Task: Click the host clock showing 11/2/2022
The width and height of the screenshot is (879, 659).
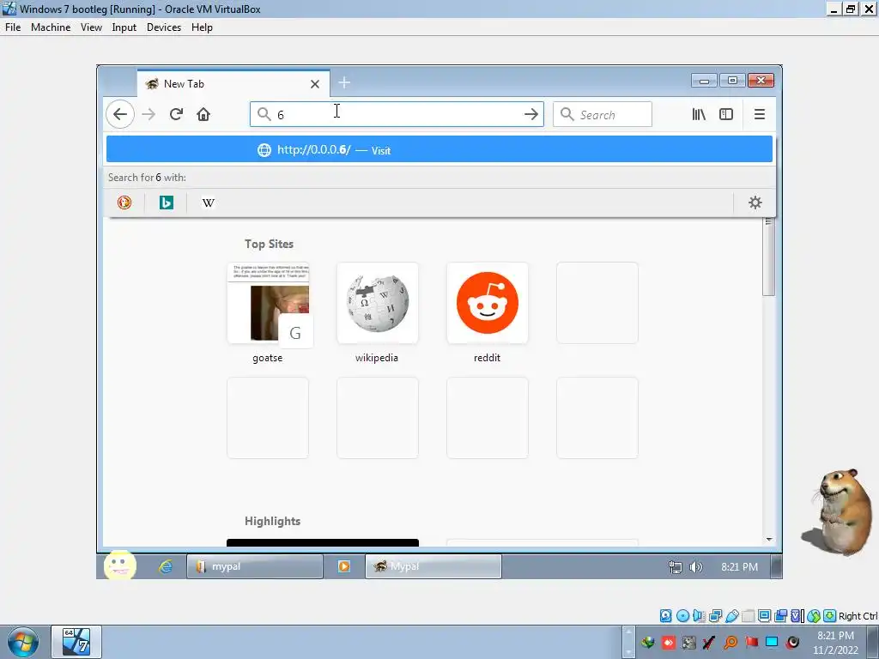Action: (836, 643)
